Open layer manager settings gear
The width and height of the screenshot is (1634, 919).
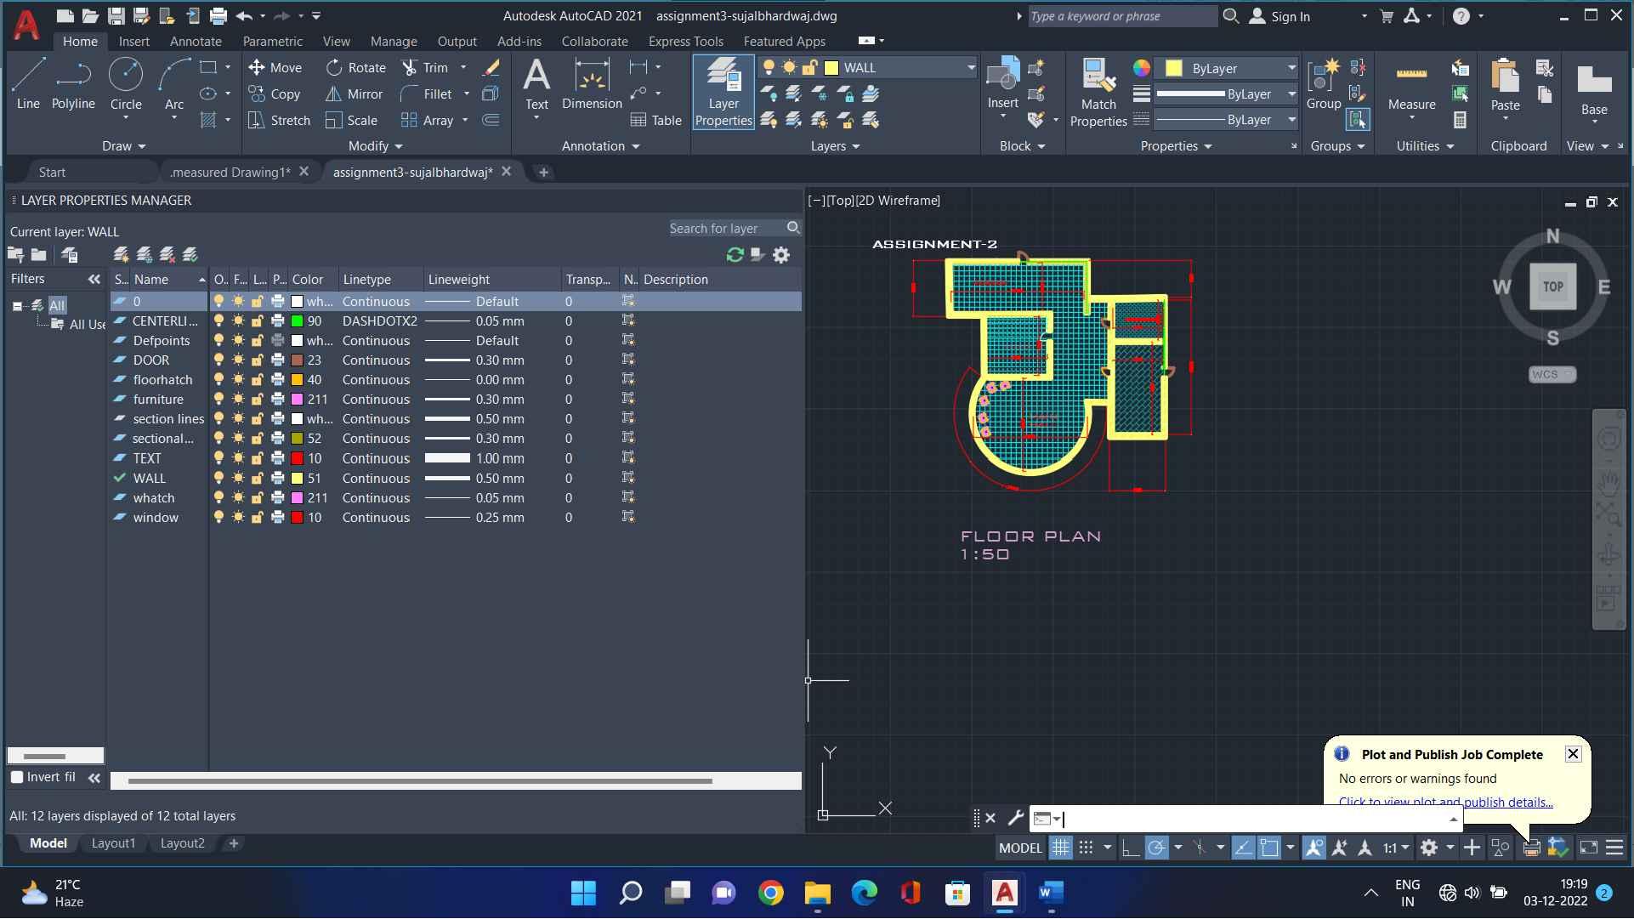(781, 254)
